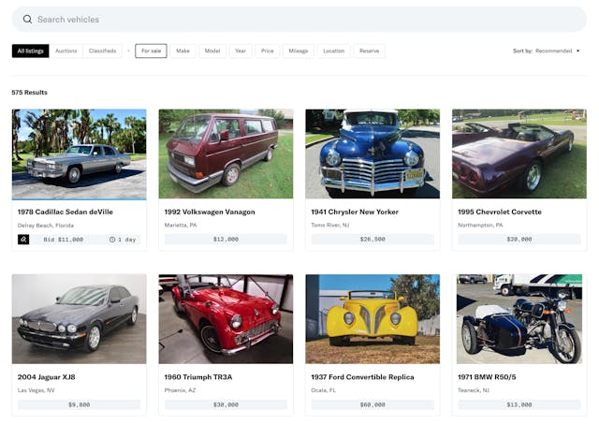Click the clock icon beside 1 day
The image size is (599, 424).
point(112,240)
